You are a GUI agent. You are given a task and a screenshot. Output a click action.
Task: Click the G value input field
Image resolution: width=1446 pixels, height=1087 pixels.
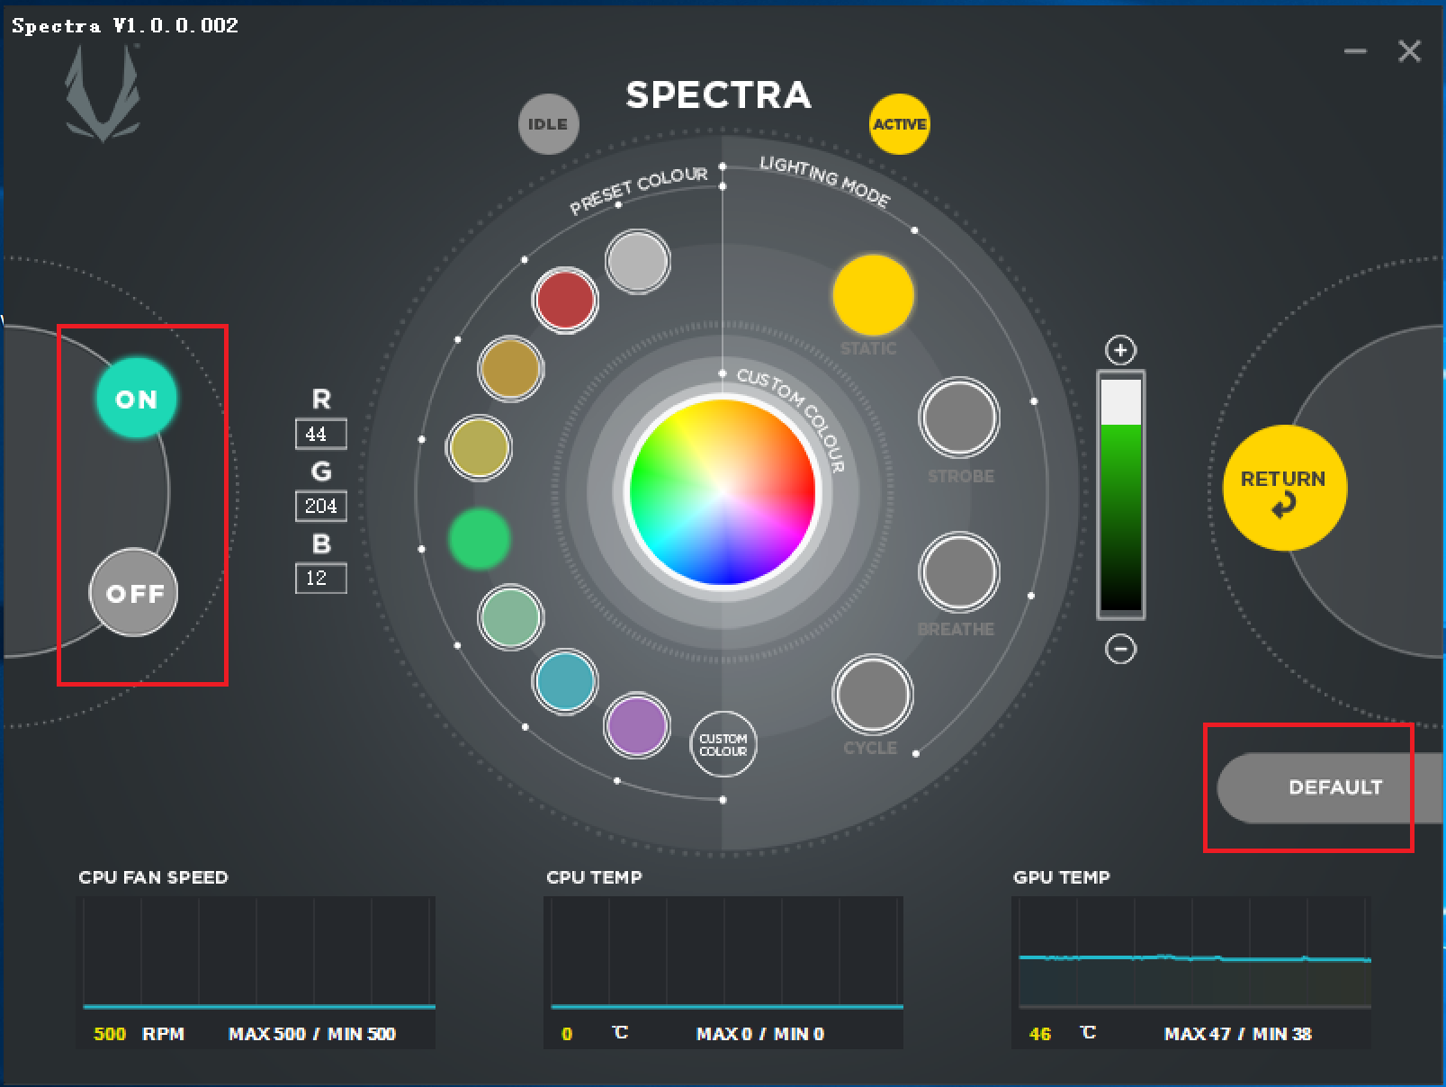coord(321,506)
